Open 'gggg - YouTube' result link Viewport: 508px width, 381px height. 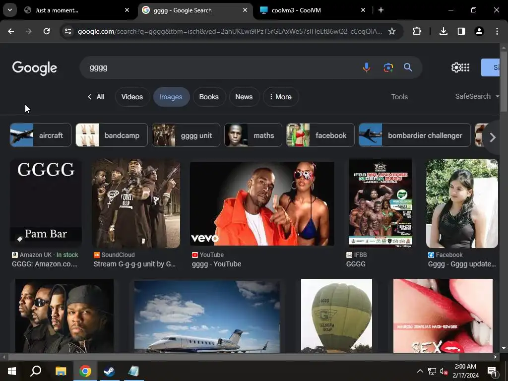pos(216,264)
